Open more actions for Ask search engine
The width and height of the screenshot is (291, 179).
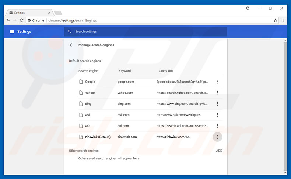(x=217, y=115)
